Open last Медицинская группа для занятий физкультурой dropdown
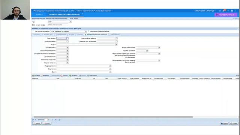Screen dimensions: 240x135 click(x=159, y=60)
